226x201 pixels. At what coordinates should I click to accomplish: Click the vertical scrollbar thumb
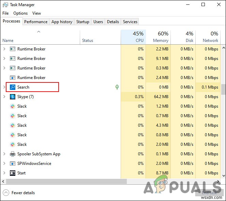(224, 89)
